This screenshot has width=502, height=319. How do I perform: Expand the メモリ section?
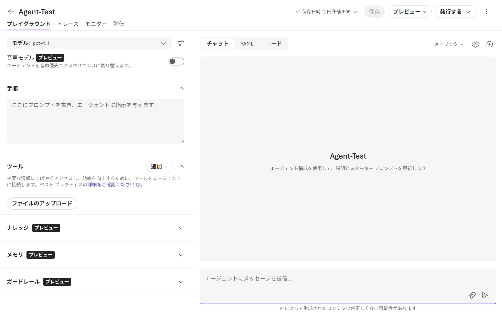pos(181,255)
